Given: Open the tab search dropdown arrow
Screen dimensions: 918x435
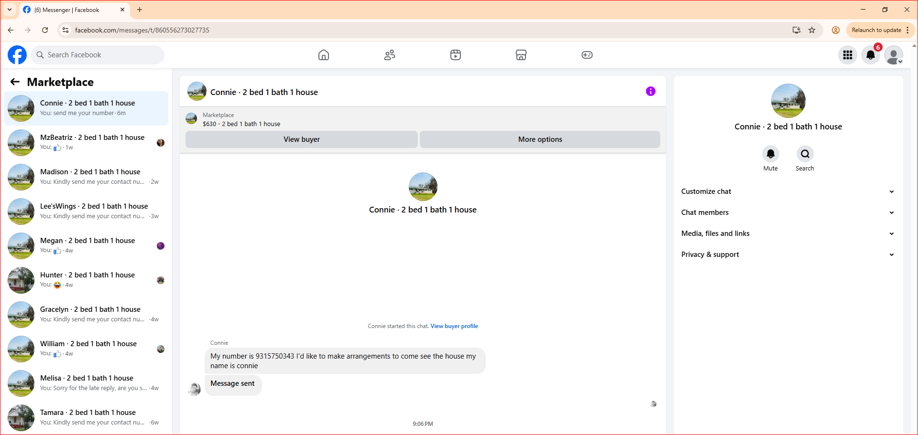Looking at the screenshot, I should pos(10,10).
